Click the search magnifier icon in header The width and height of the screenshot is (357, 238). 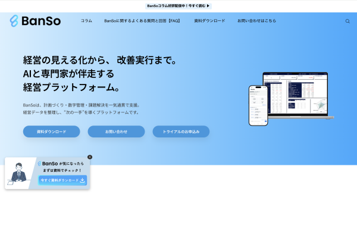pos(347,21)
